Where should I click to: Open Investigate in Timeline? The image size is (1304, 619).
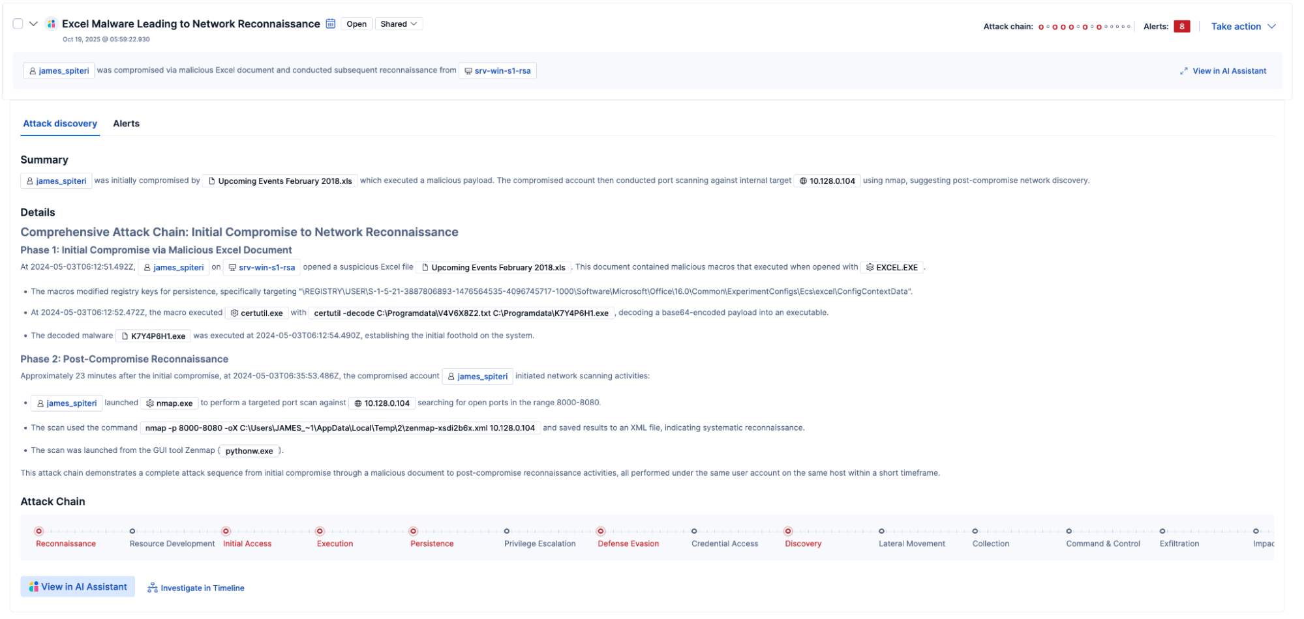[202, 587]
